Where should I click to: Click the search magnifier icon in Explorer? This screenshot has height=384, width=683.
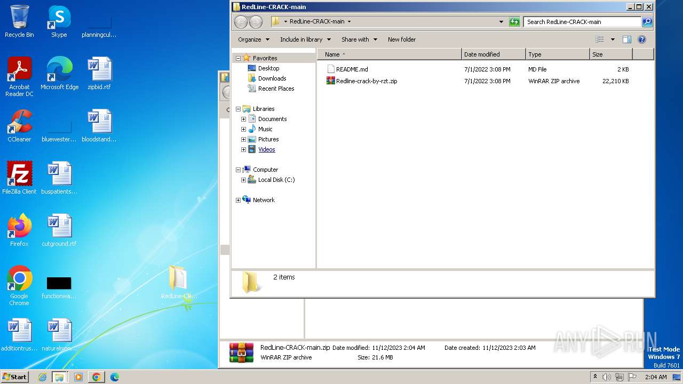pyautogui.click(x=647, y=22)
